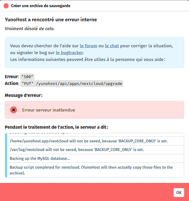Click the partially hidden top log line

pos(94,135)
